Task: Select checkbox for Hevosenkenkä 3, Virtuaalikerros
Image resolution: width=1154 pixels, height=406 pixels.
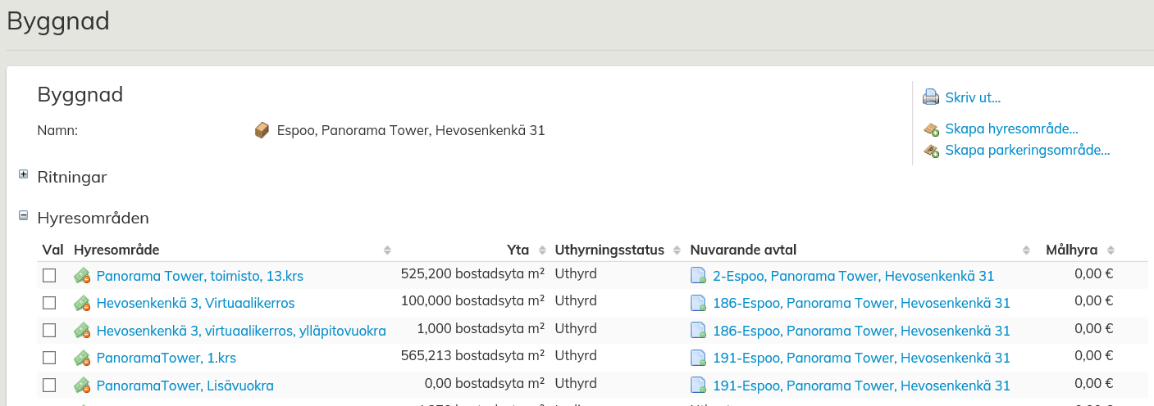Action: pos(49,303)
